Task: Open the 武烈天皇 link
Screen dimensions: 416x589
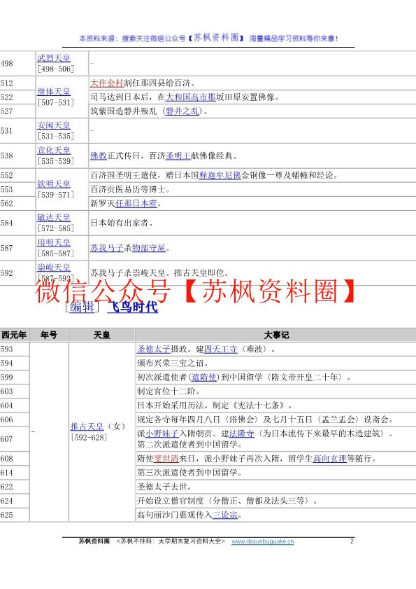Action: click(x=54, y=58)
